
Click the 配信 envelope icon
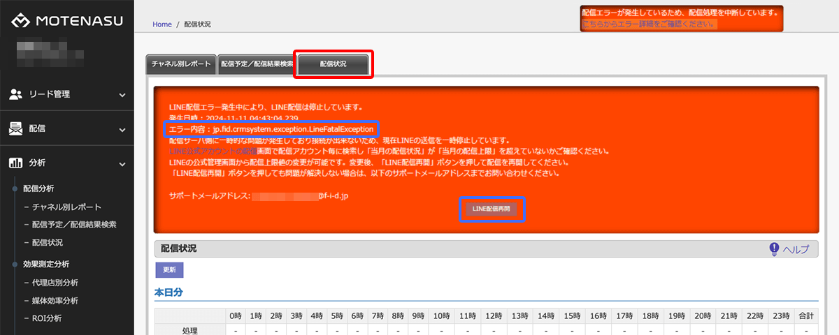point(16,128)
